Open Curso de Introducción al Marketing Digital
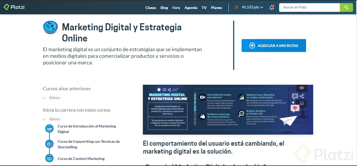357x166 pixels. point(87,129)
